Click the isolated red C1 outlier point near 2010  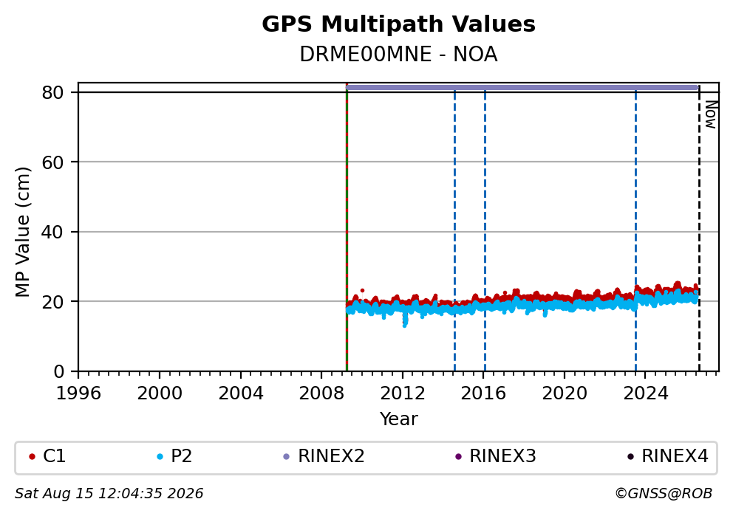click(362, 291)
